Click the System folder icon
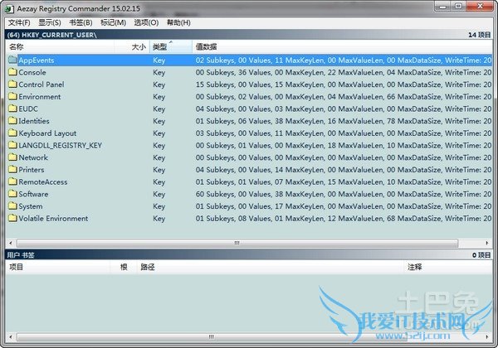Image resolution: width=498 pixels, height=348 pixels. (x=12, y=206)
